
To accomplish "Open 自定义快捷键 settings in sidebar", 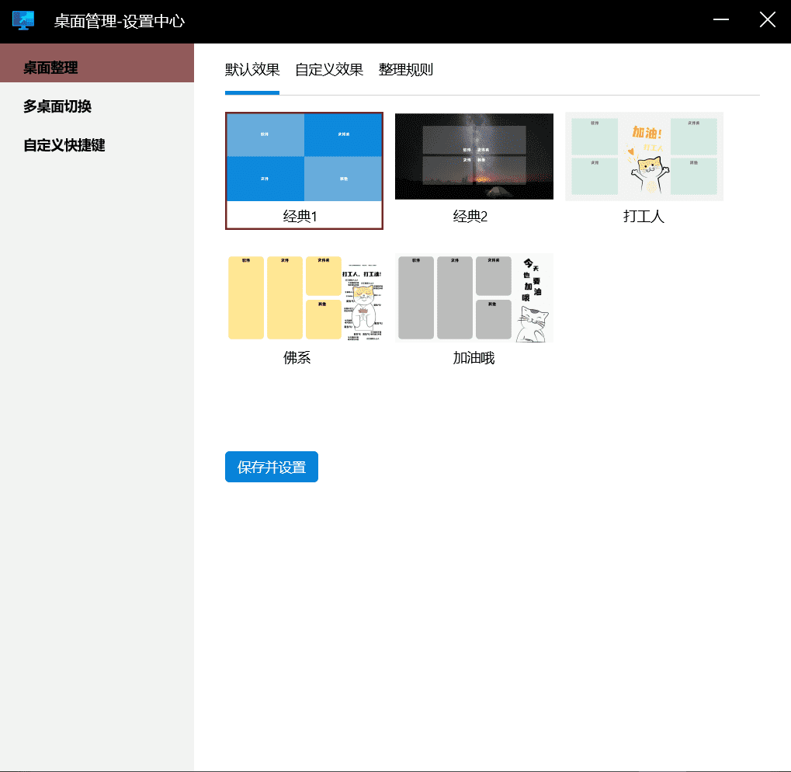I will coord(97,145).
